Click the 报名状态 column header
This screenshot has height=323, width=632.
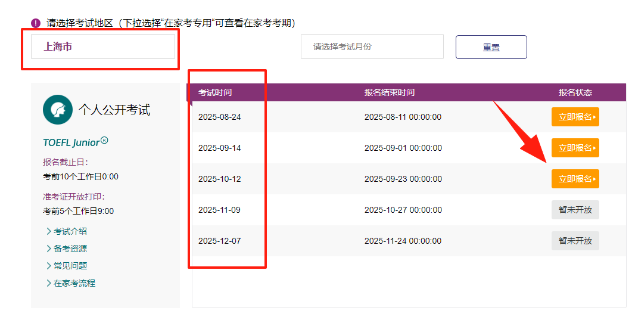tap(575, 92)
